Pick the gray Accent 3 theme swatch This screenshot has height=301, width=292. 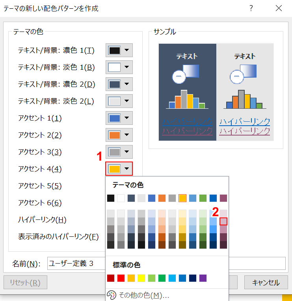pos(172,198)
